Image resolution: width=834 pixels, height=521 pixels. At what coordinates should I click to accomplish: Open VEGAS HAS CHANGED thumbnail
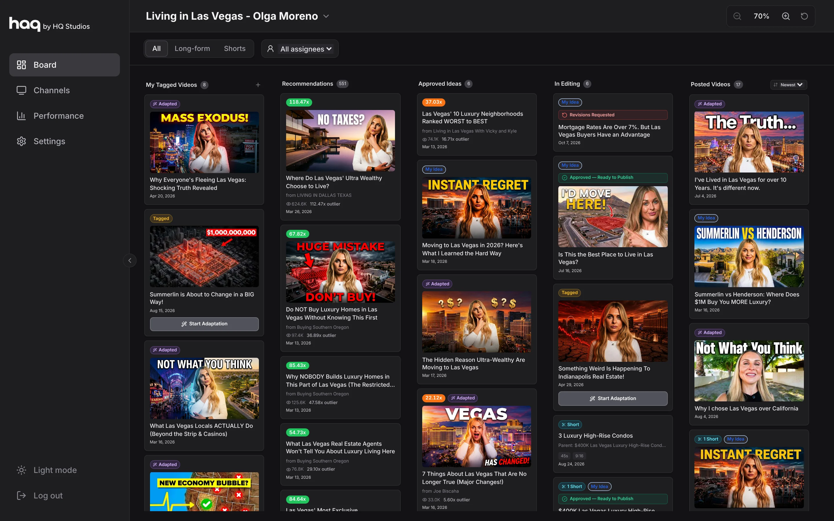point(477,436)
